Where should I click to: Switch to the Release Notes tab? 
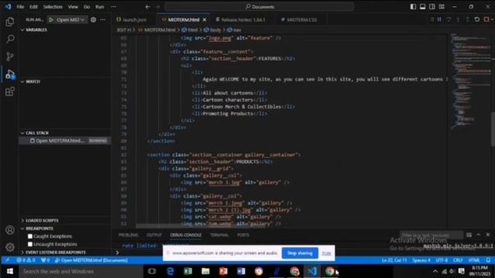click(x=243, y=19)
